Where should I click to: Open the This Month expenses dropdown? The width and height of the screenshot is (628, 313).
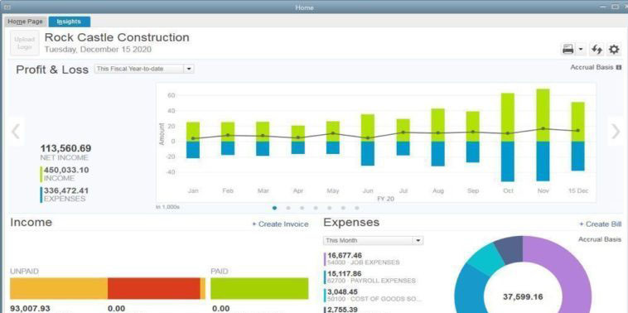pos(373,241)
